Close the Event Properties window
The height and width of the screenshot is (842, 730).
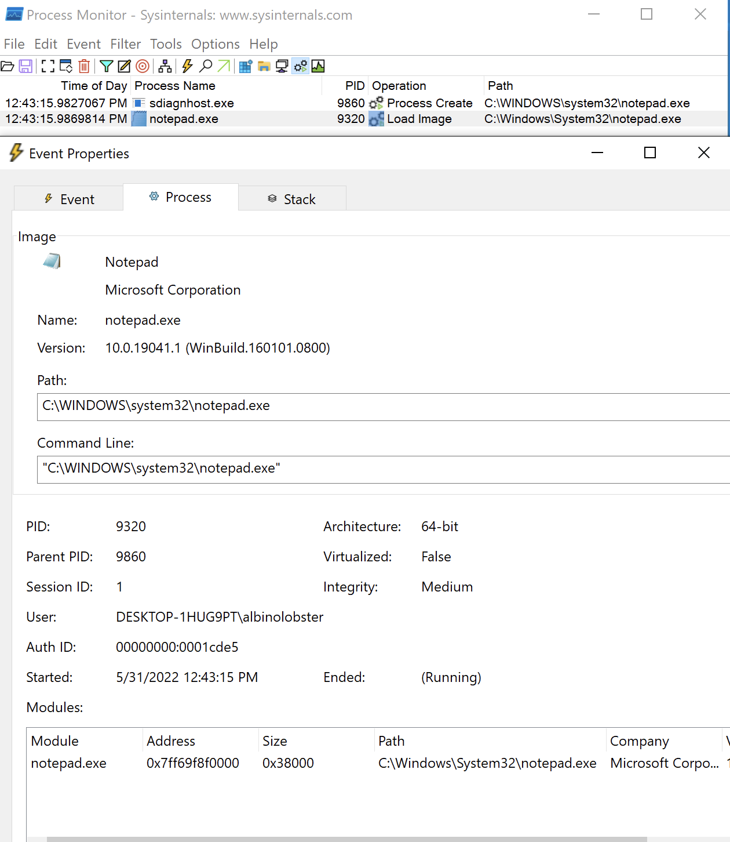[x=704, y=153]
